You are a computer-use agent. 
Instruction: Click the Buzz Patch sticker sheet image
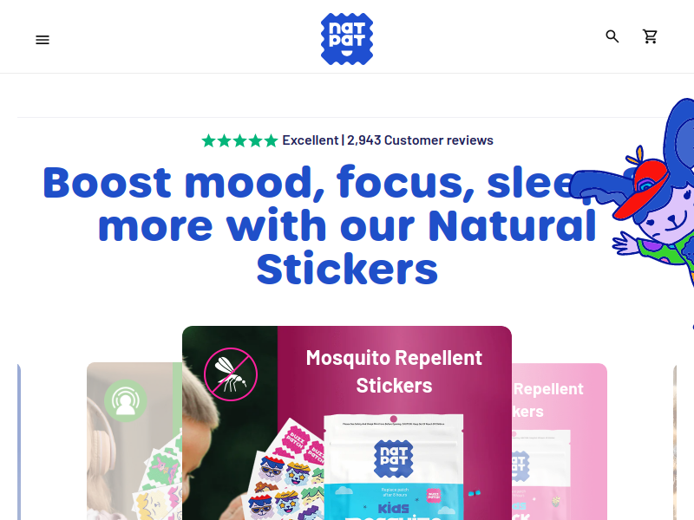point(285,471)
